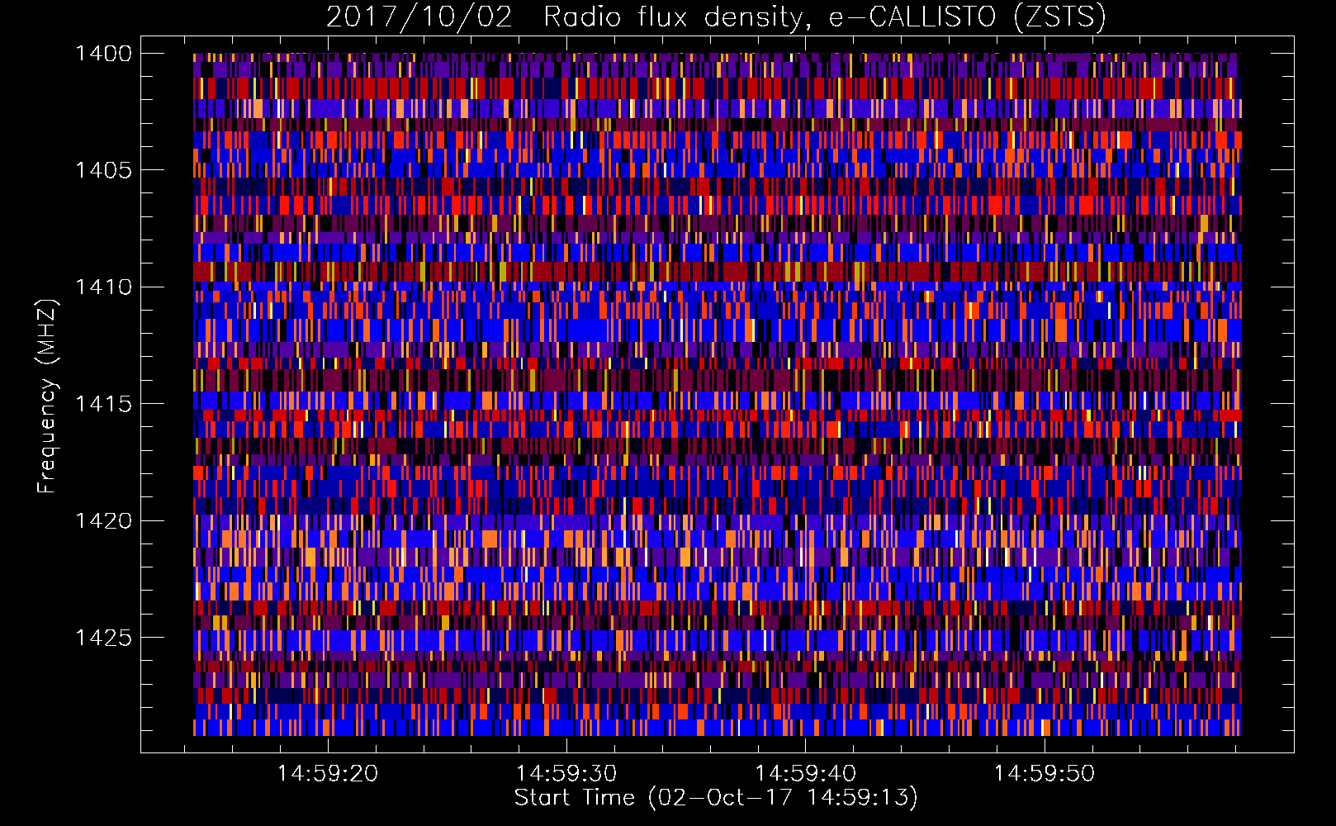This screenshot has height=826, width=1336.
Task: Click the 'Frequency (MHZ)' y-axis title
Action: tap(48, 396)
